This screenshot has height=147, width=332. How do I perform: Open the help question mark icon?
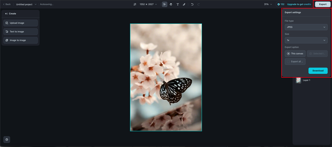click(7, 139)
